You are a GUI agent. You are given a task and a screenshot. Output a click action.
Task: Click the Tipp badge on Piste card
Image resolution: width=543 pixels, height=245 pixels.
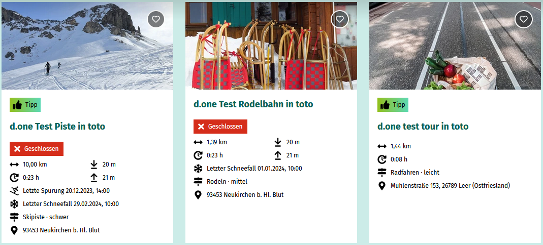(x=25, y=105)
